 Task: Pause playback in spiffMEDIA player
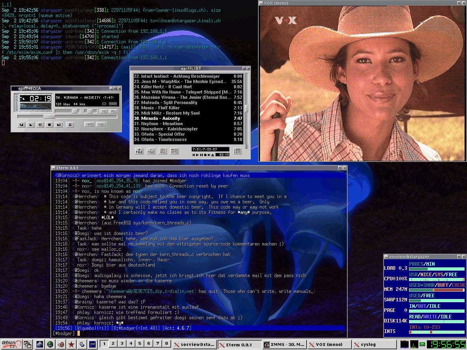coord(40,125)
